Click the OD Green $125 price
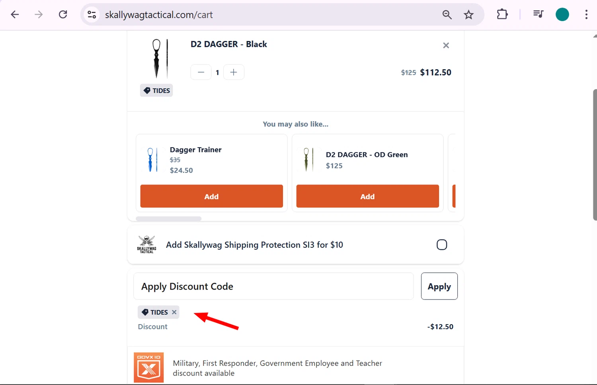Screen dimensions: 597x385 334,166
